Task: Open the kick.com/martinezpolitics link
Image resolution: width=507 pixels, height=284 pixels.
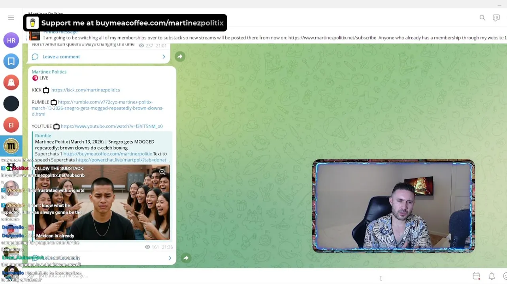Action: click(85, 90)
